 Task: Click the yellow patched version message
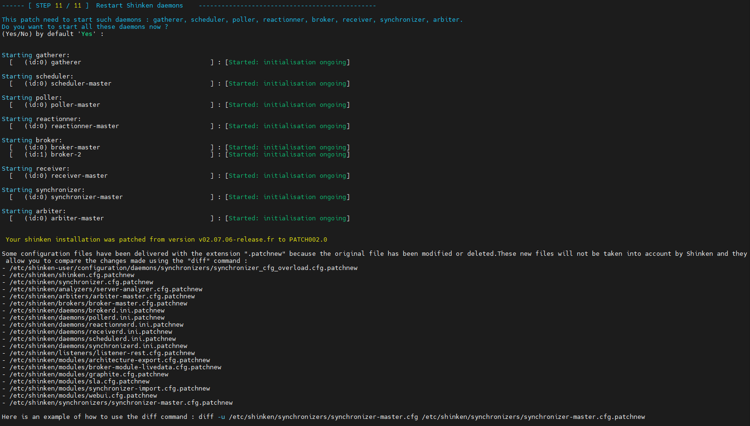(x=166, y=240)
